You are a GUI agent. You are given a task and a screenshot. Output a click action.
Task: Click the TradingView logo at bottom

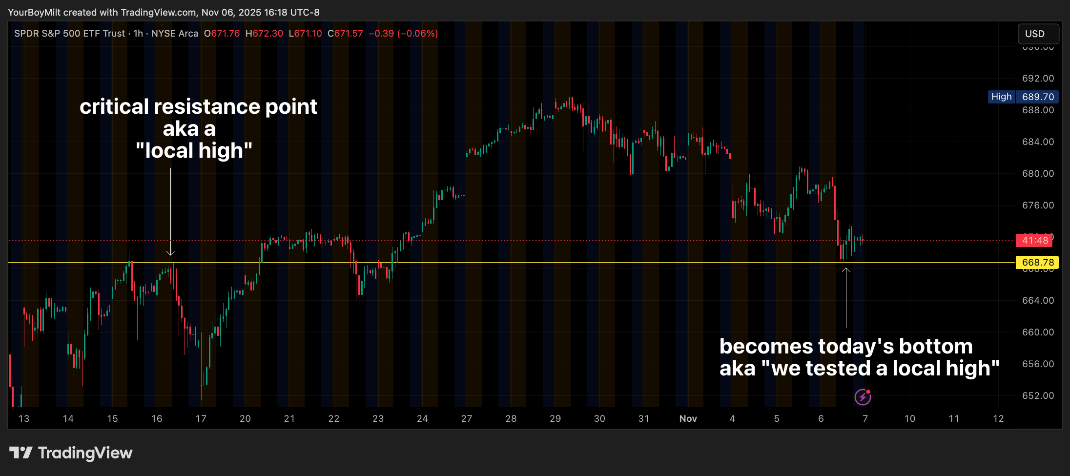point(71,453)
